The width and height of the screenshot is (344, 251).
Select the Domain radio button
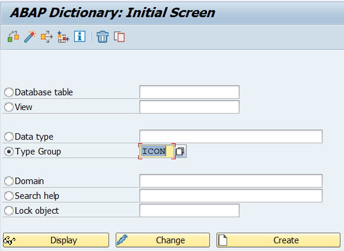(x=9, y=181)
